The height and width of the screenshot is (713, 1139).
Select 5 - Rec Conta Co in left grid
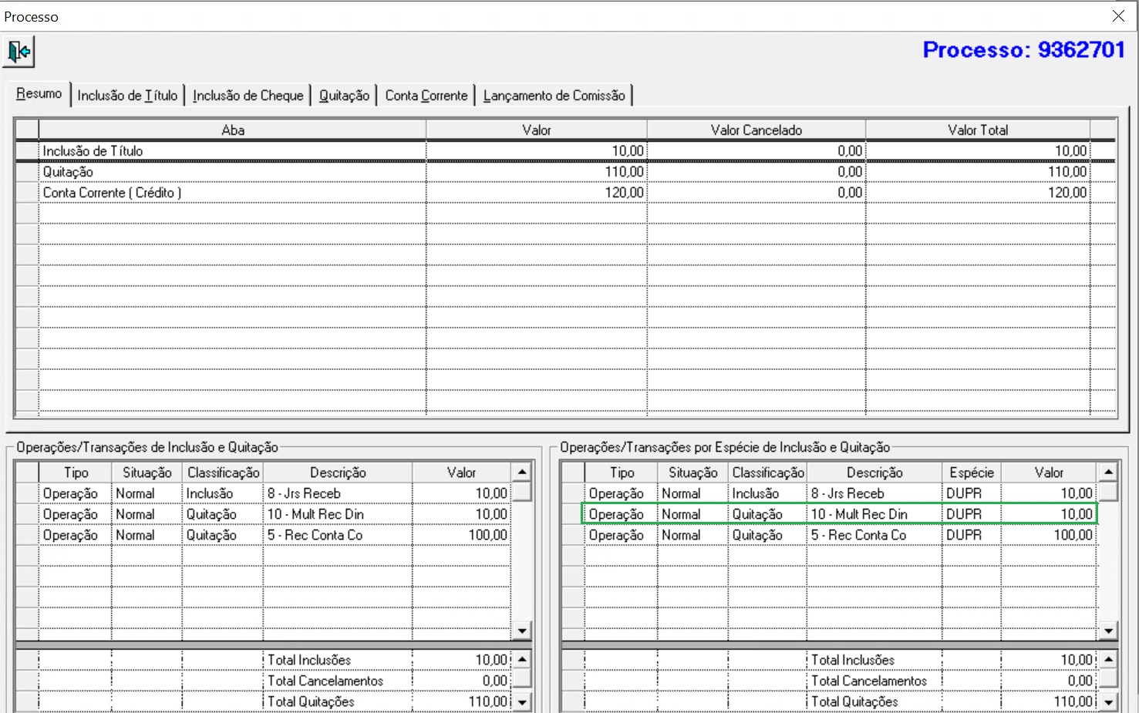click(338, 535)
